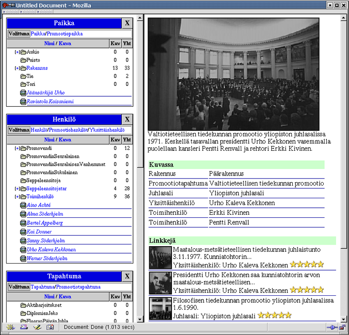Open the main promootio photograph
The height and width of the screenshot is (335, 349).
tap(233, 74)
